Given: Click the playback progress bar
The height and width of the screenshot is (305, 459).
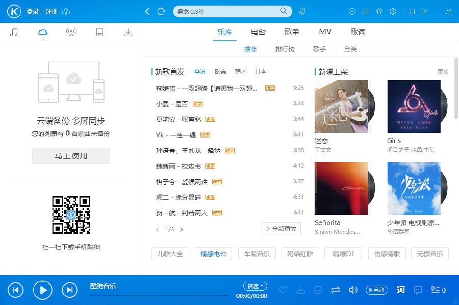Looking at the screenshot, I should pos(159,296).
